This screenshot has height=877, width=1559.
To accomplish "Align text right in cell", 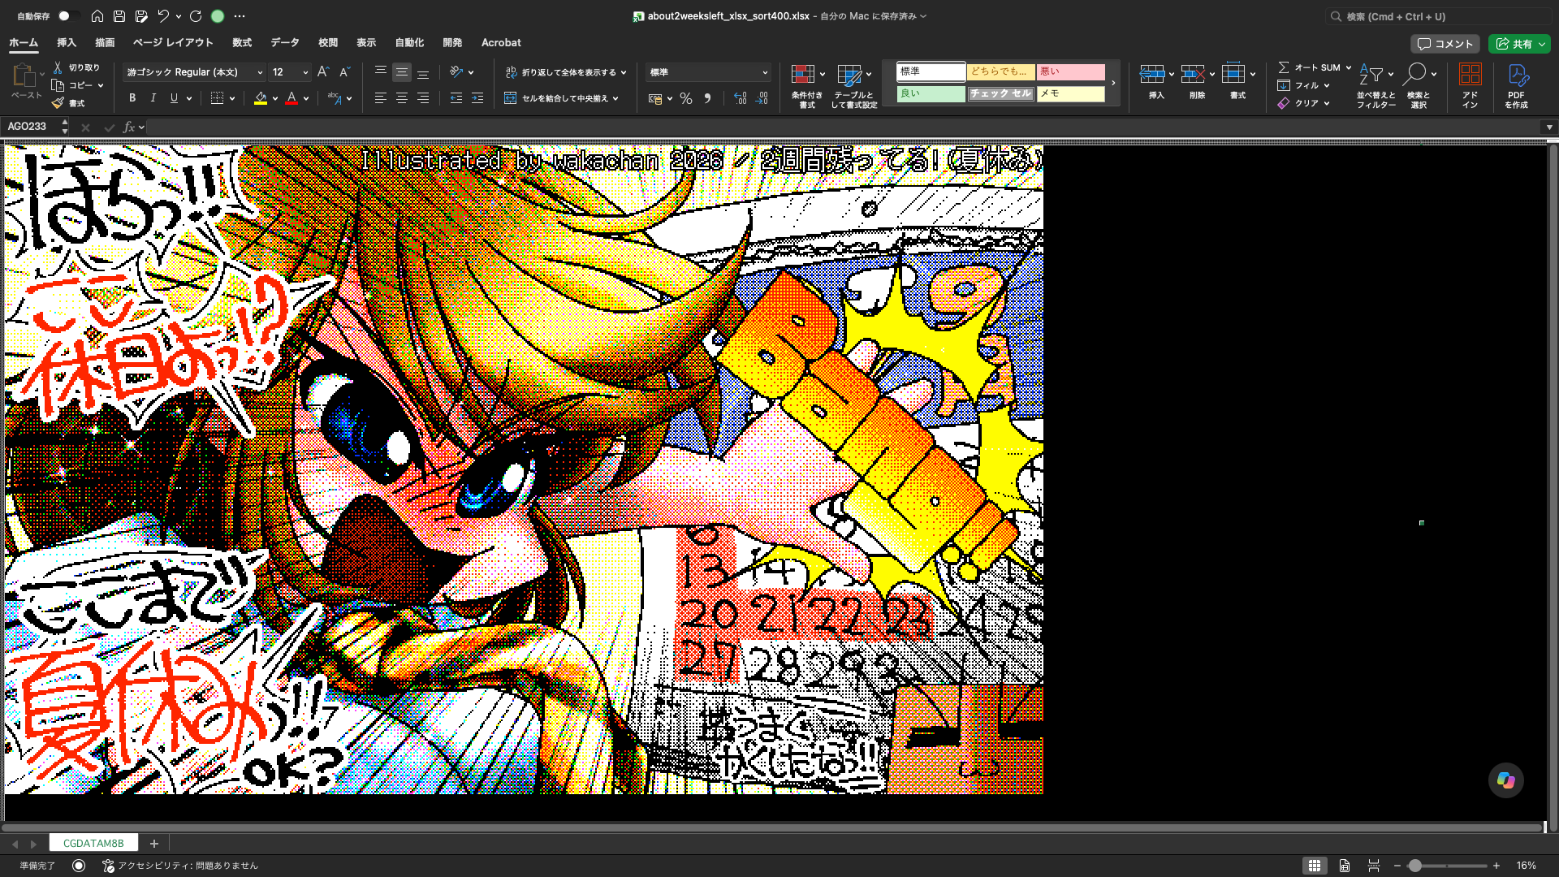I will [423, 98].
